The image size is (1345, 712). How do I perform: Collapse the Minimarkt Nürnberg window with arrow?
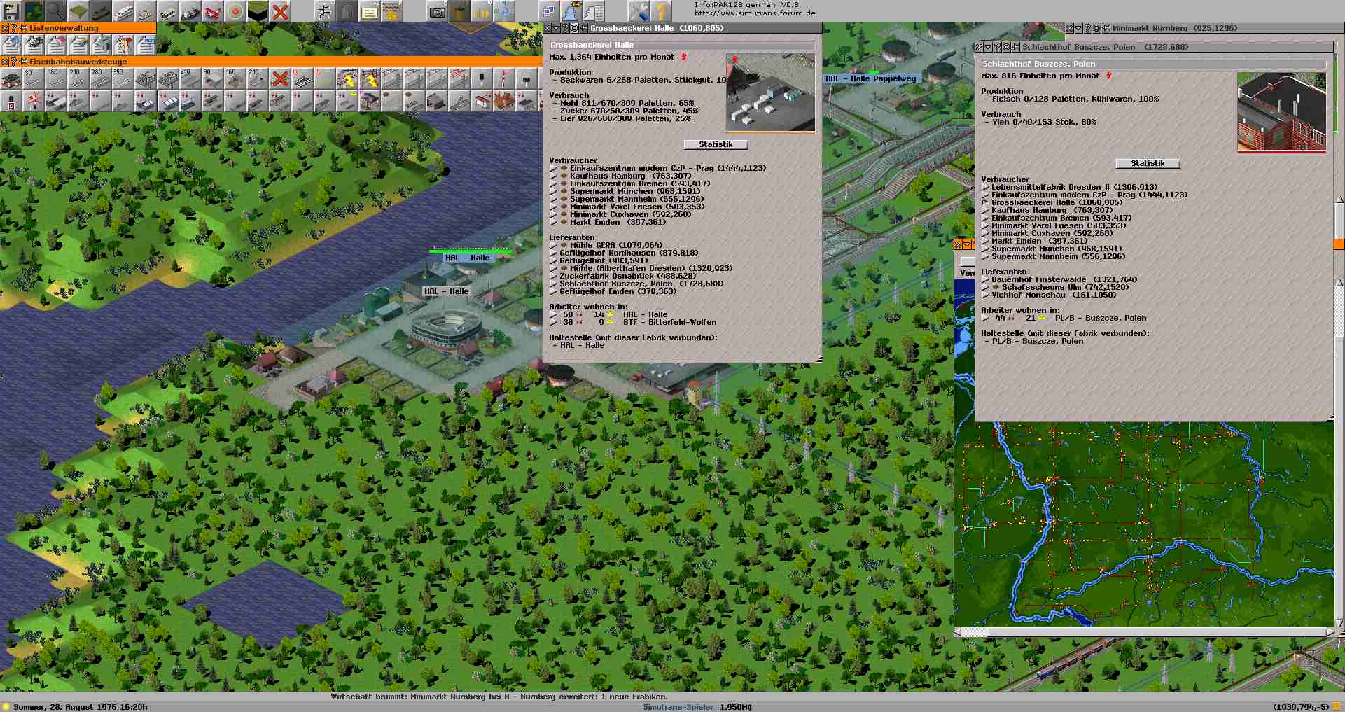[x=1078, y=28]
